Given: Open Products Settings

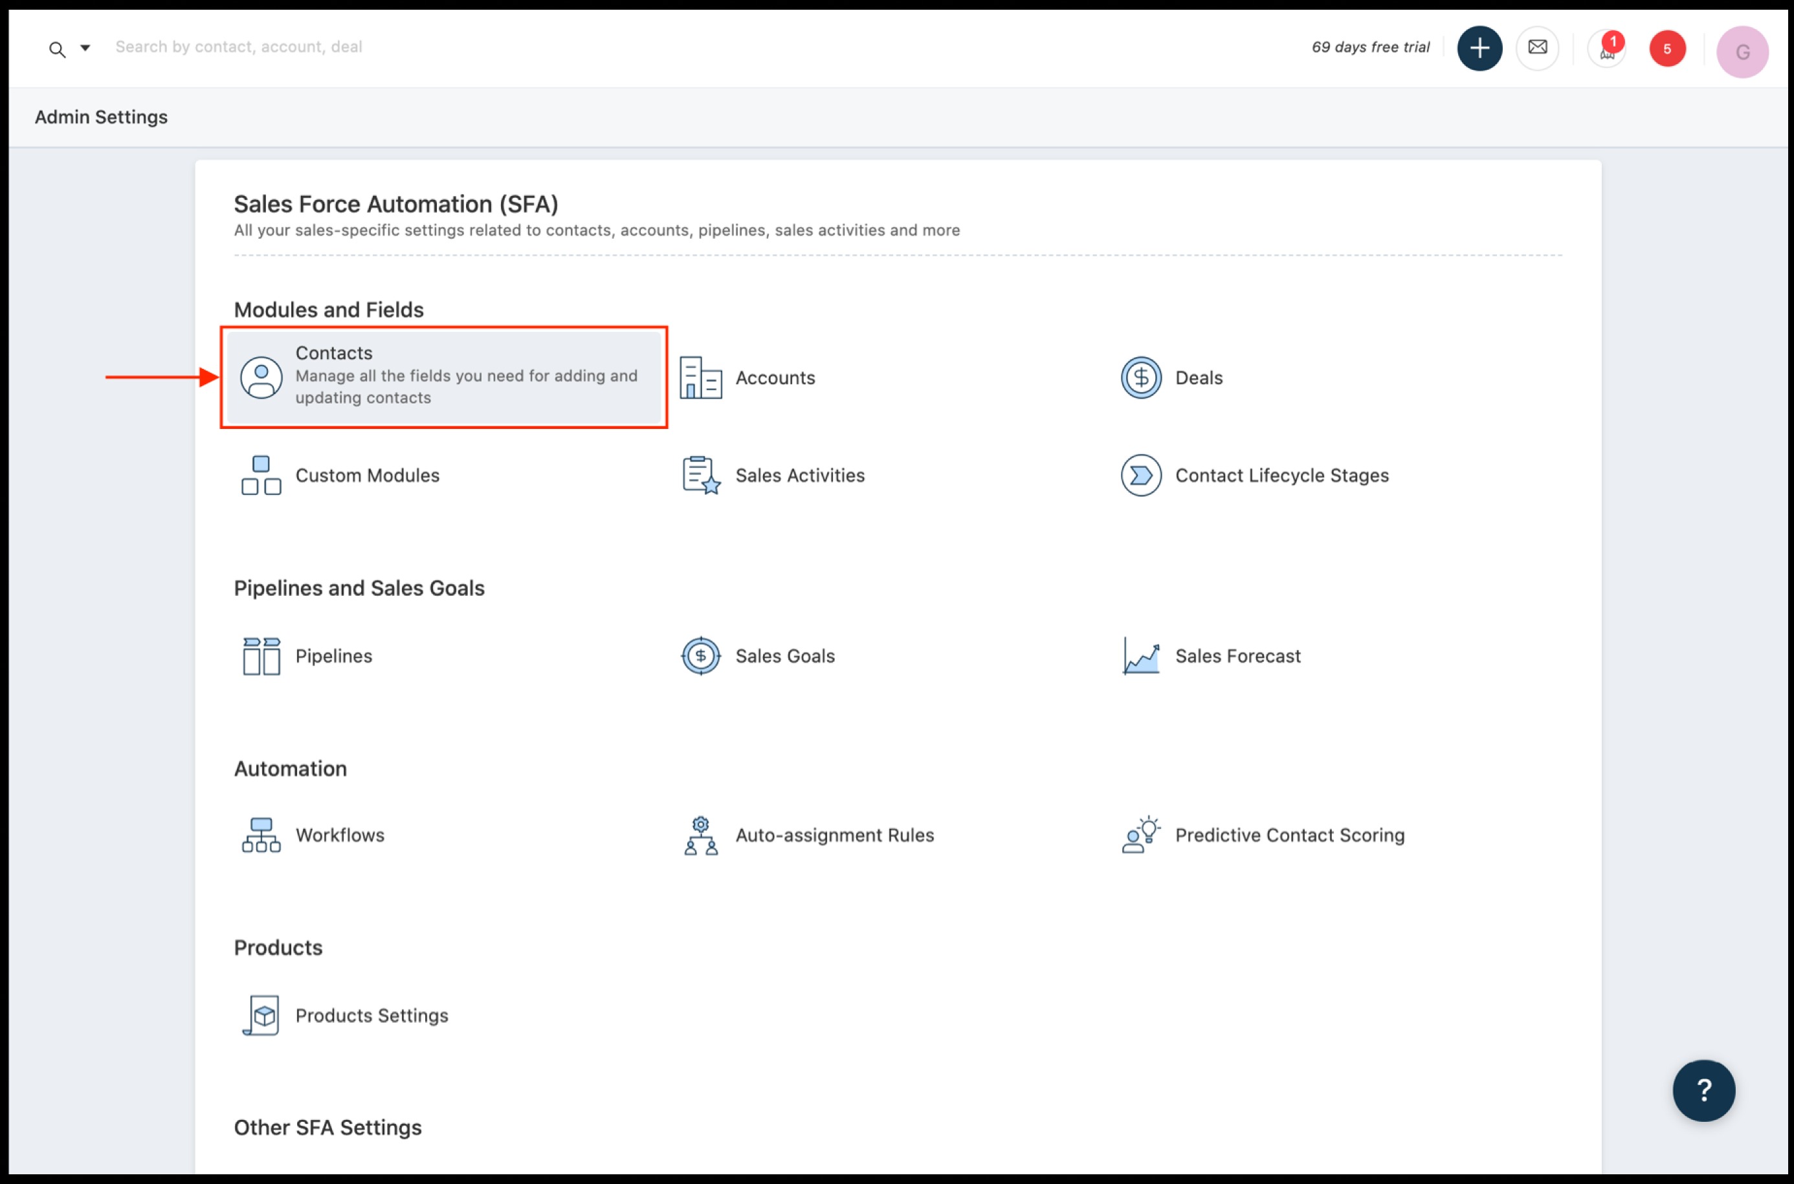Looking at the screenshot, I should pyautogui.click(x=371, y=1015).
